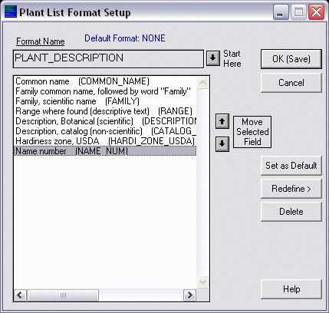Move selected field down with arrow button
The width and height of the screenshot is (329, 313).
click(222, 144)
